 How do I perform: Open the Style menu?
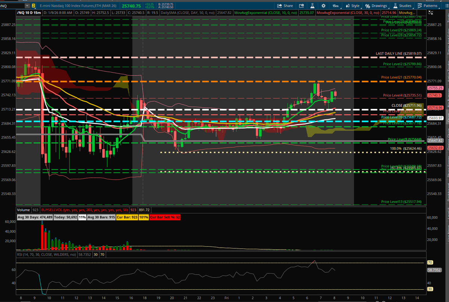[x=352, y=6]
